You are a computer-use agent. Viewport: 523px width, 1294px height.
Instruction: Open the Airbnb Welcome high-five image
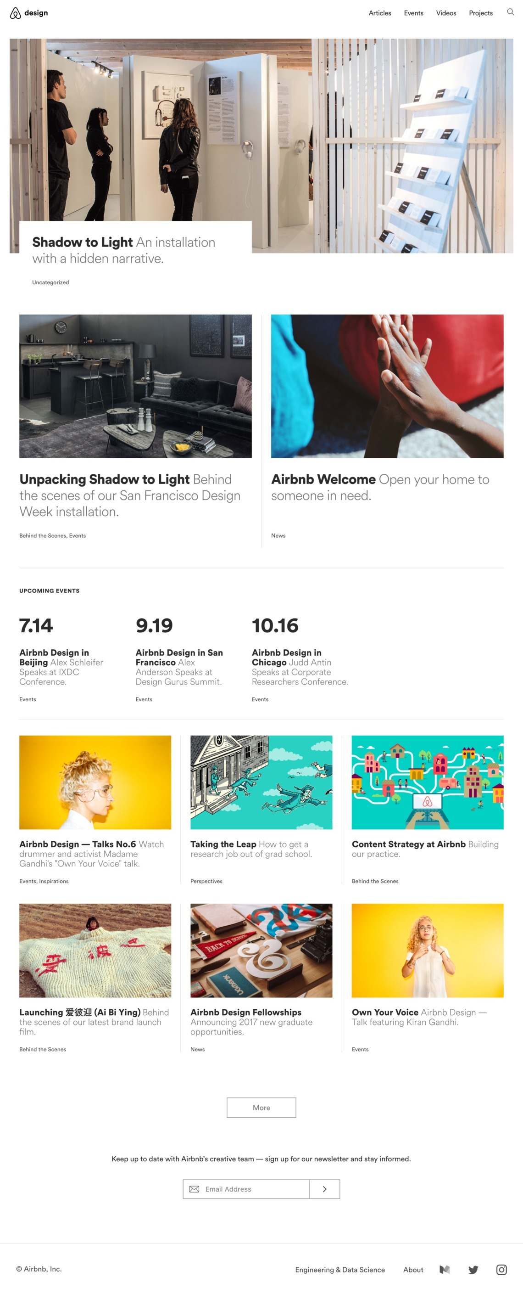click(387, 386)
